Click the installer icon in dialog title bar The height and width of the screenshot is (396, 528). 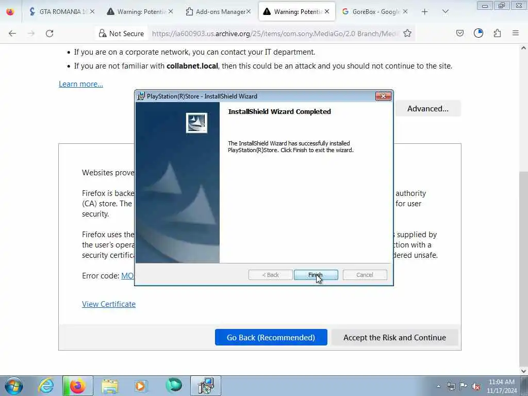click(x=141, y=96)
